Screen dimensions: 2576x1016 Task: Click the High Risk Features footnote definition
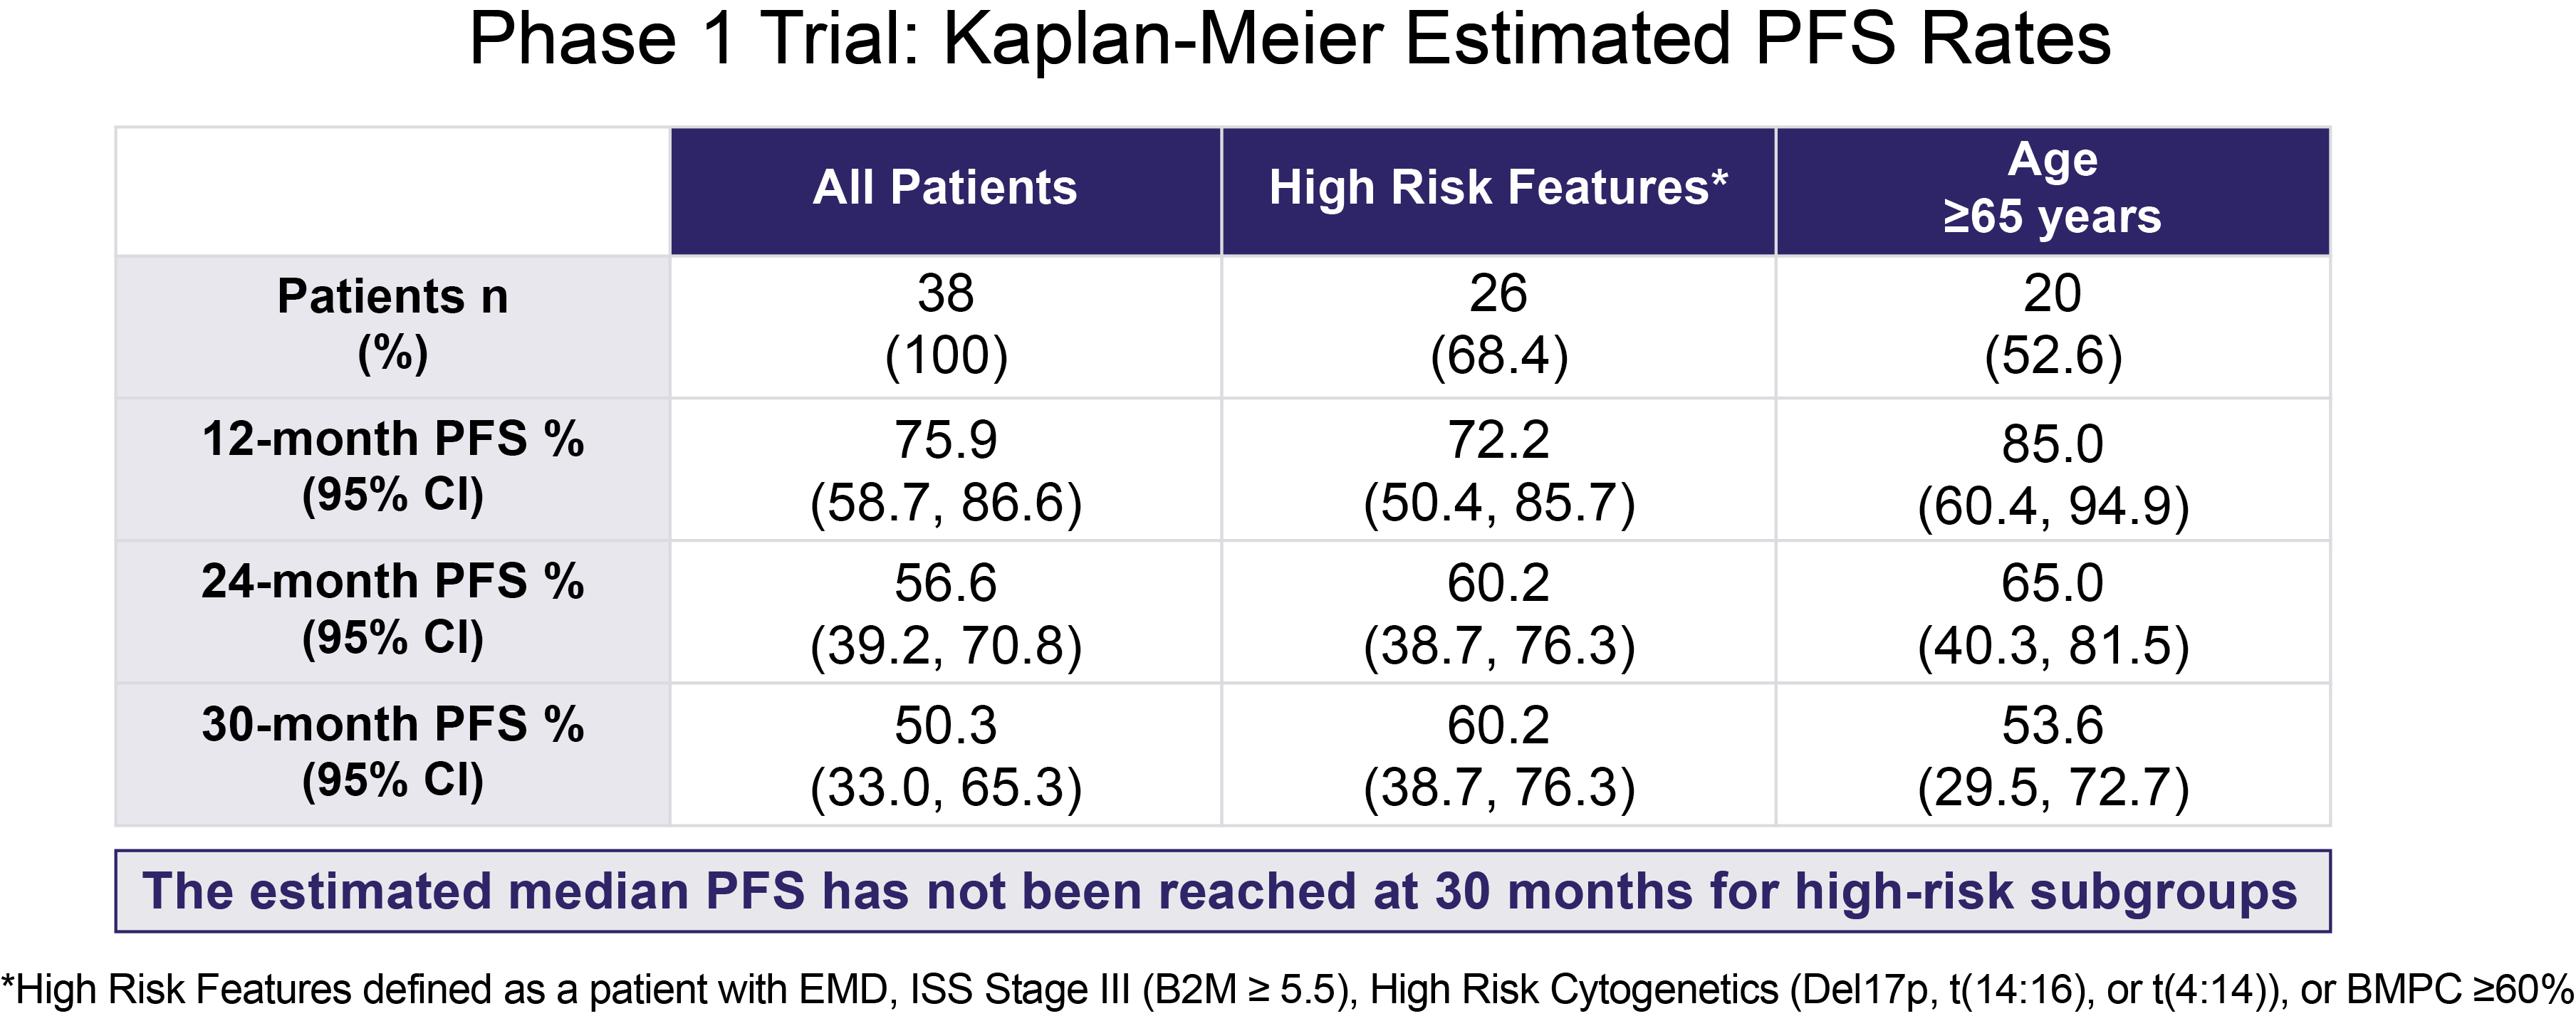coord(1288,989)
